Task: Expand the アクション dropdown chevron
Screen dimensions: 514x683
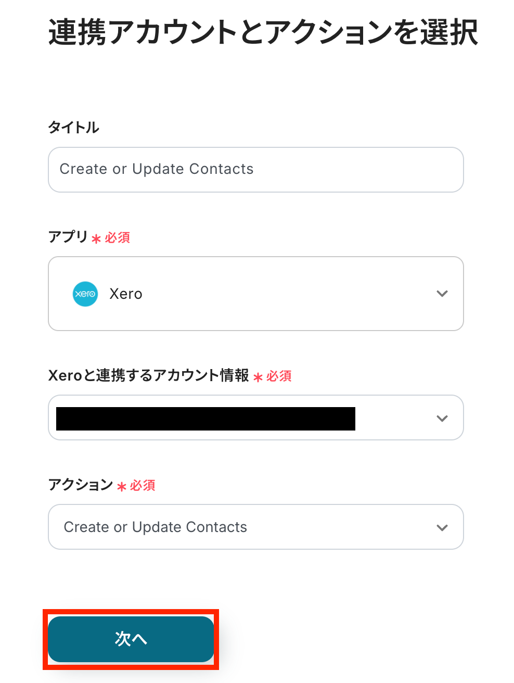Action: click(x=442, y=527)
